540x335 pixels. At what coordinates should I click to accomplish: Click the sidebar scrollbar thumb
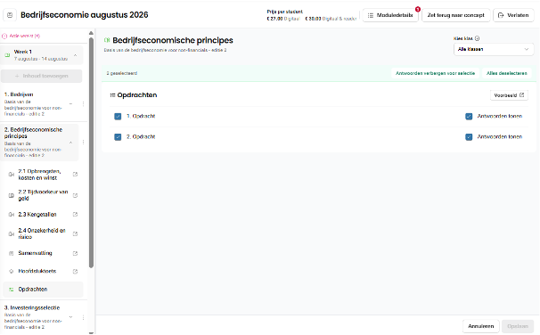point(91,152)
